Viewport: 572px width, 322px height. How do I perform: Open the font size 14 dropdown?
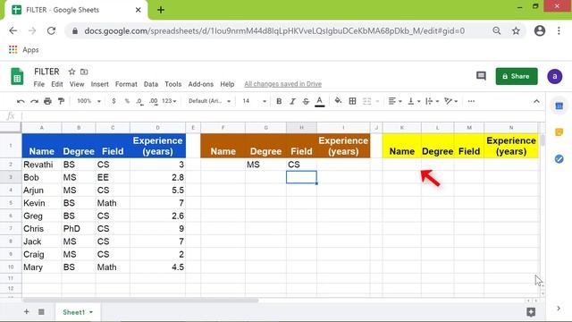point(254,101)
